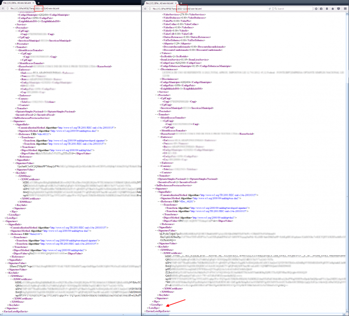
Task: Select the left window's env-lot.xml tab
Action: (19, 3)
